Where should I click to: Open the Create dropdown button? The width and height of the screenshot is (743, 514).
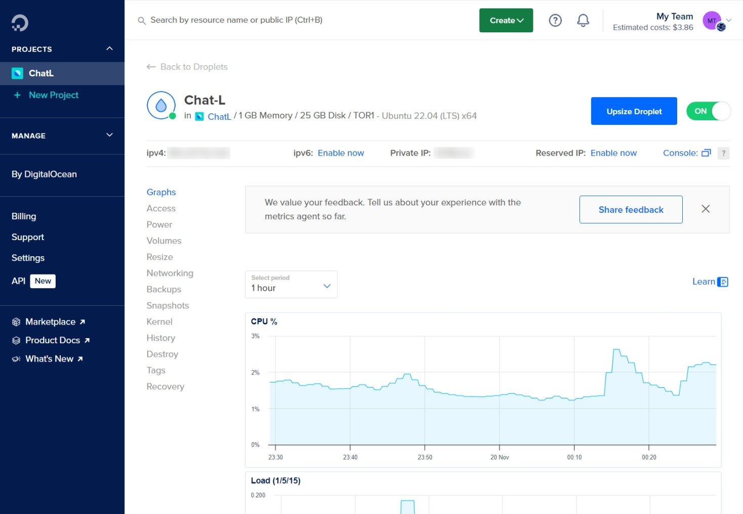pos(506,20)
